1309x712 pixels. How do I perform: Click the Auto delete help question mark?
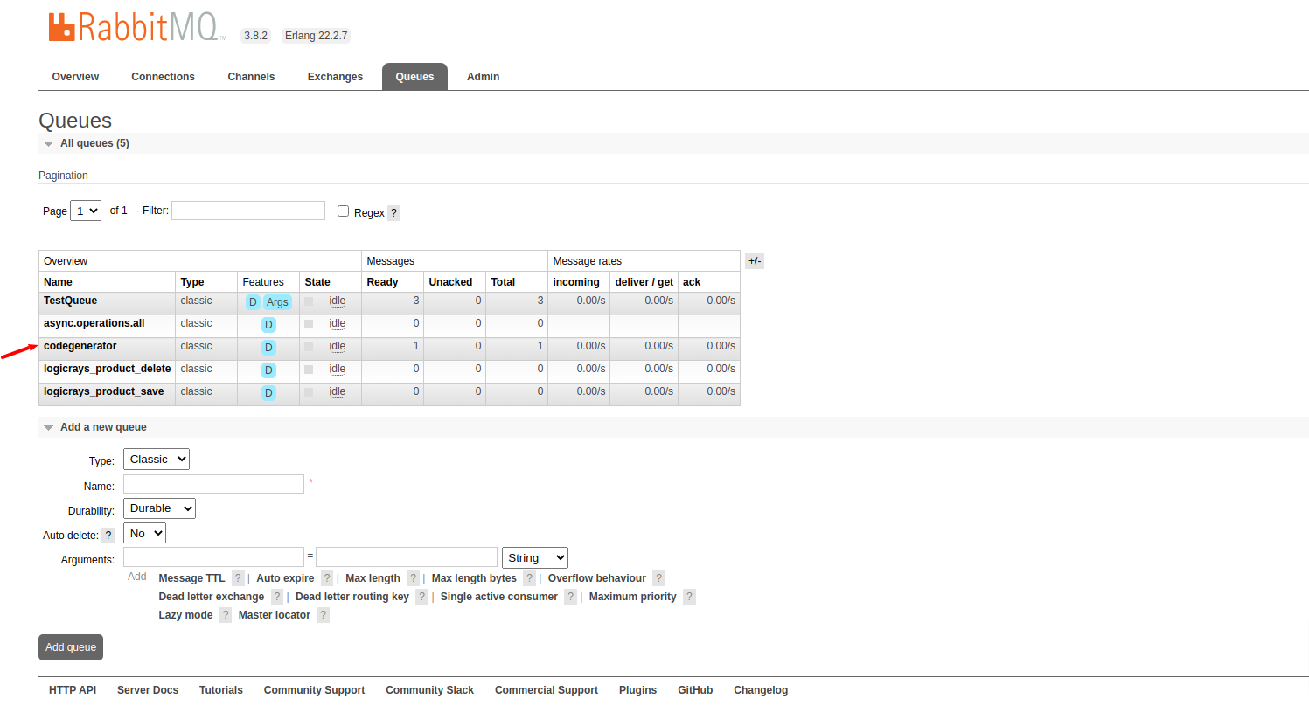108,536
